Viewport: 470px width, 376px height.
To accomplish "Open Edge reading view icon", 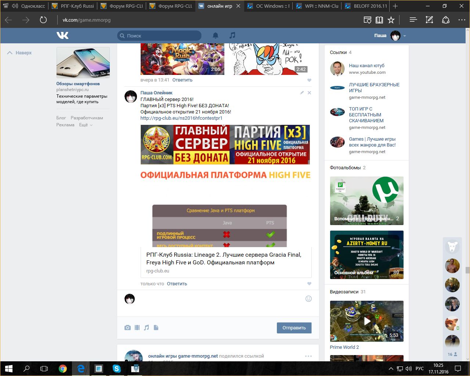I will coord(379,20).
